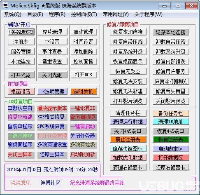Click the IE选项管理 button
Screen dimensions: 200x195
click(52, 92)
